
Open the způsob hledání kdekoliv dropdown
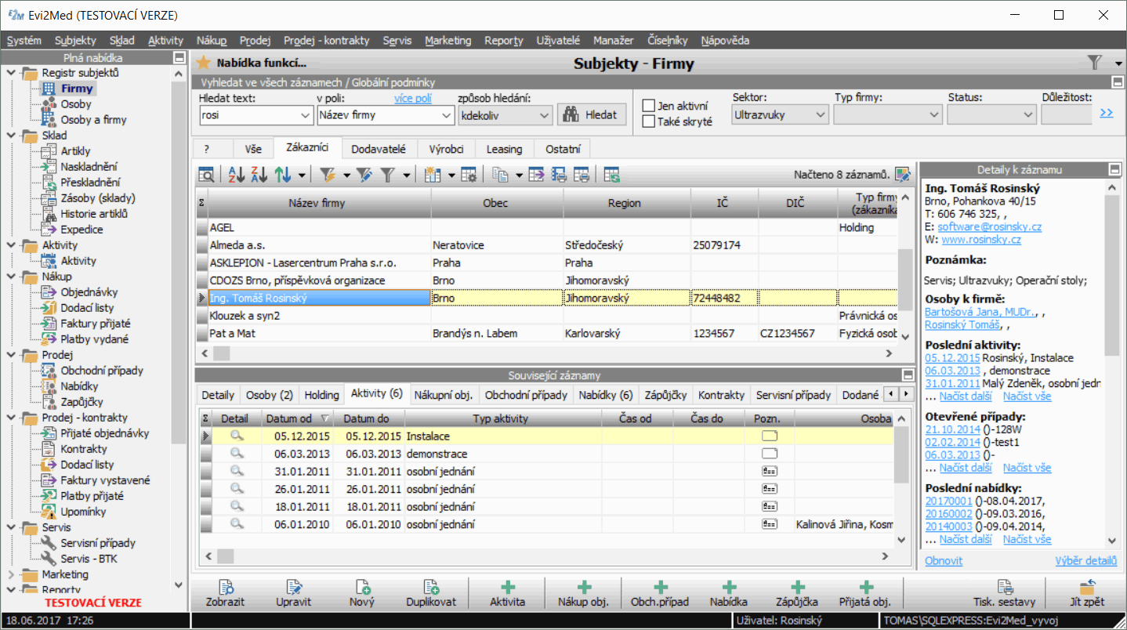click(545, 115)
